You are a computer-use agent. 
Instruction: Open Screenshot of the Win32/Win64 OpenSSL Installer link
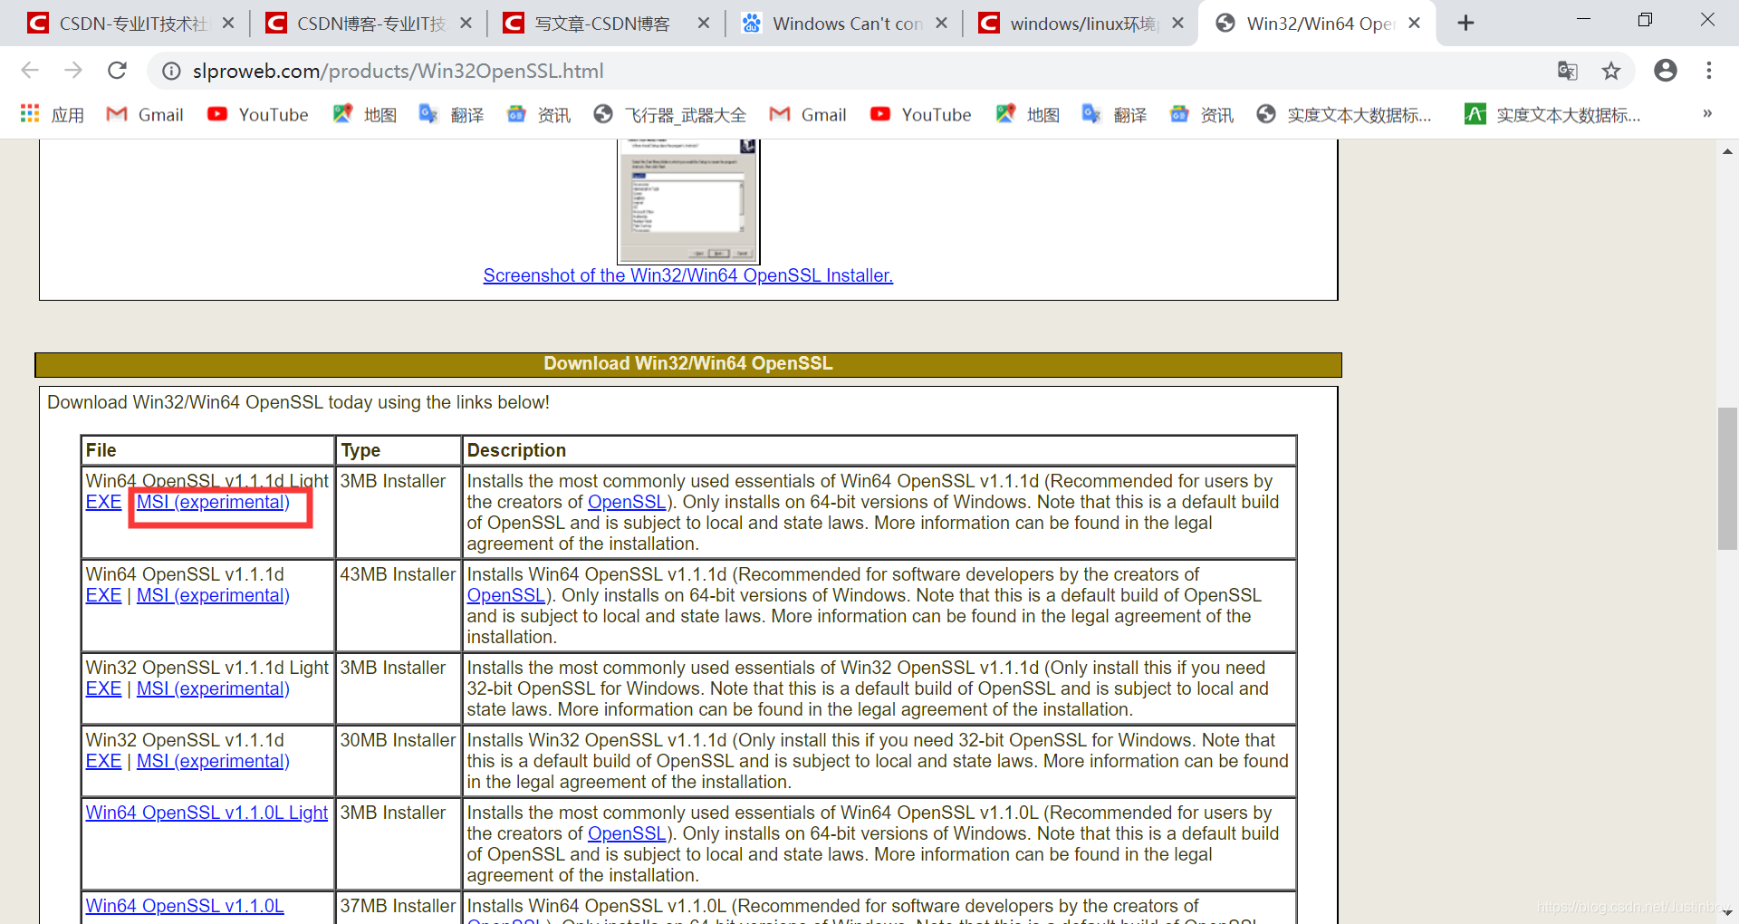[x=688, y=275]
